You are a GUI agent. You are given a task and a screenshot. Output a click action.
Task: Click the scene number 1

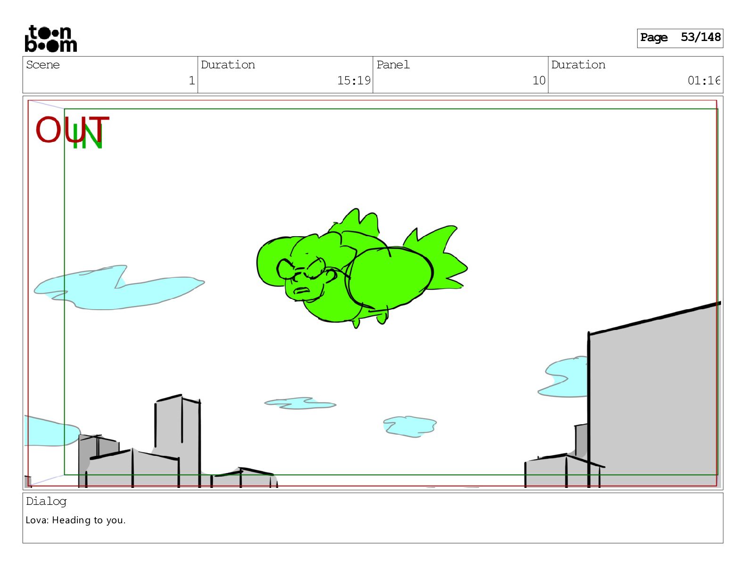click(192, 81)
